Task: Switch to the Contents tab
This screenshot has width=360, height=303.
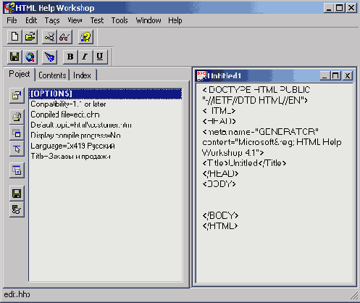Action: click(x=52, y=75)
